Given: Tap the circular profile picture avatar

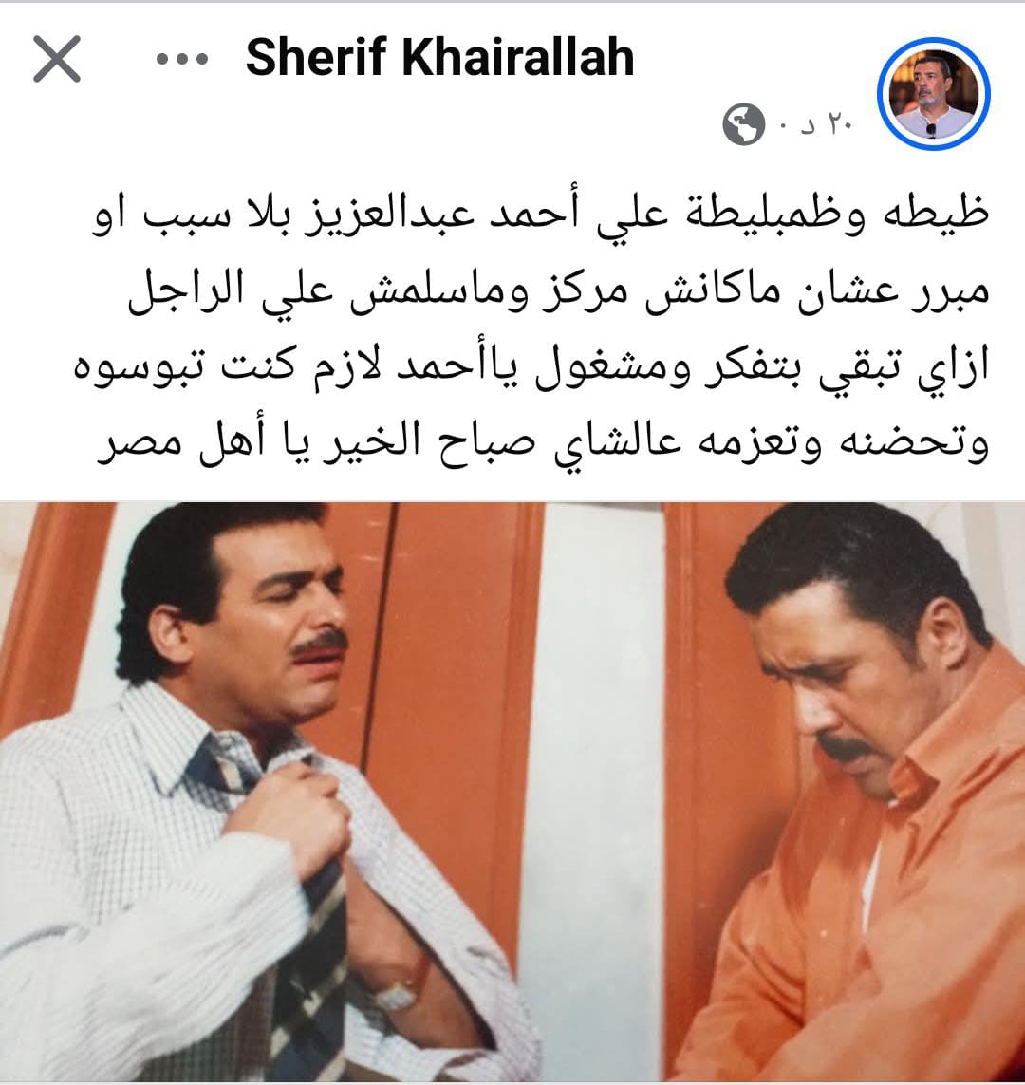Looking at the screenshot, I should 933,93.
